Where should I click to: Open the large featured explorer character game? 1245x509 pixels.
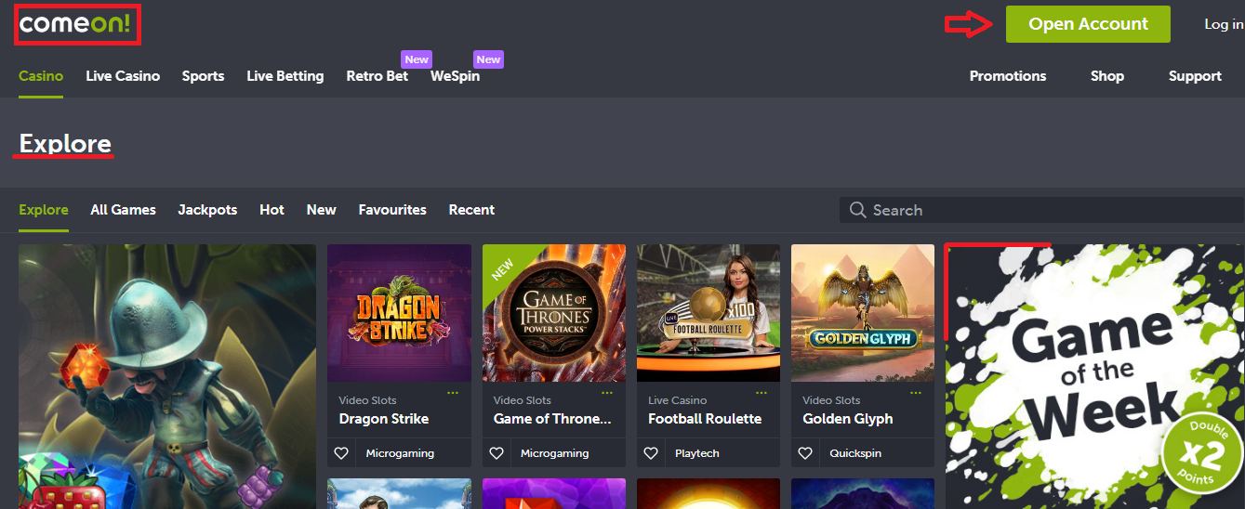tap(167, 376)
